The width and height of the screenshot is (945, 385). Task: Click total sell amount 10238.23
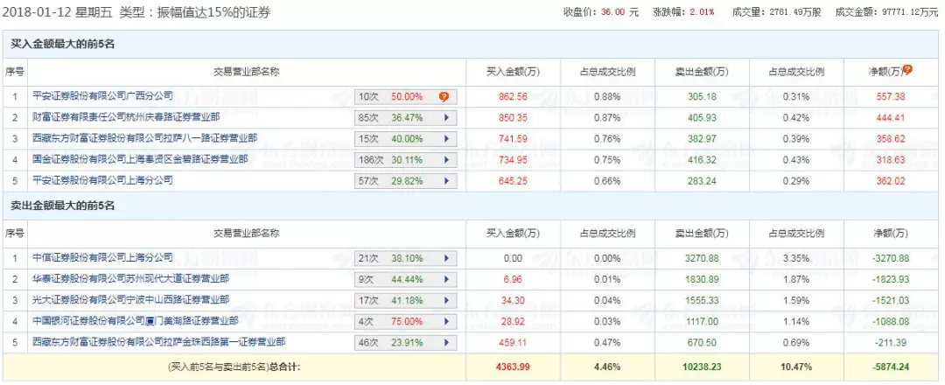point(702,367)
